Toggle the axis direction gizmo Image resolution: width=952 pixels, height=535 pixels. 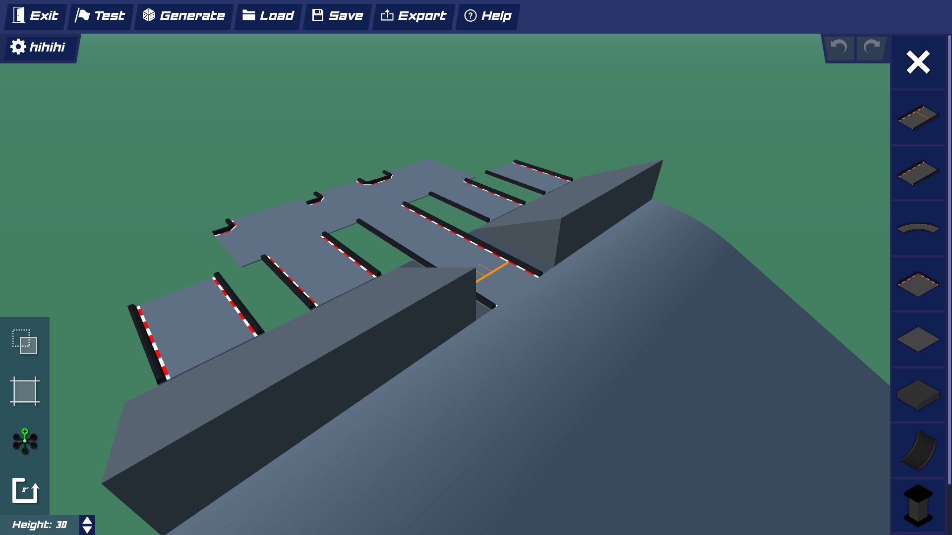click(x=25, y=441)
